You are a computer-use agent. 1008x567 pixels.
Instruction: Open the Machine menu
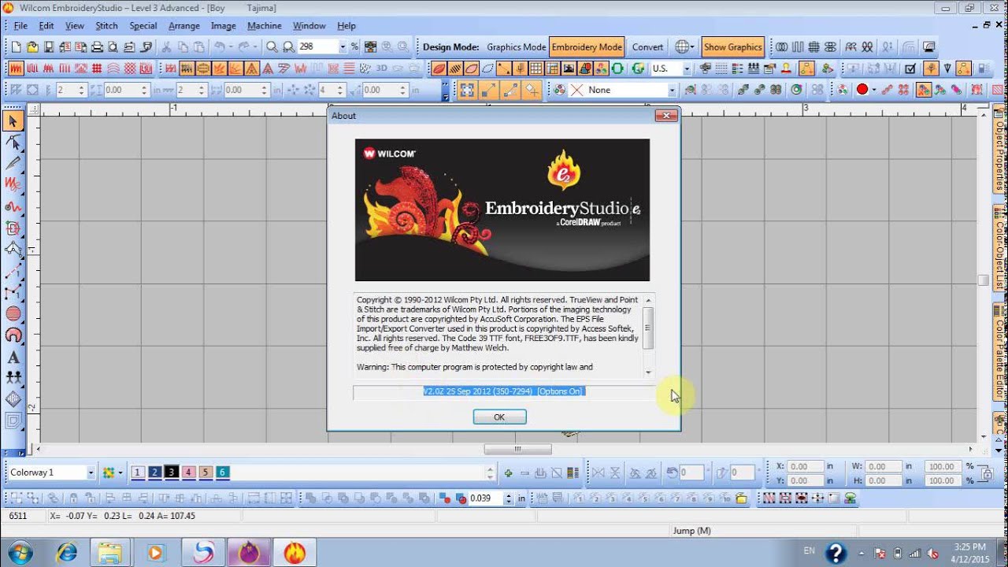click(265, 26)
